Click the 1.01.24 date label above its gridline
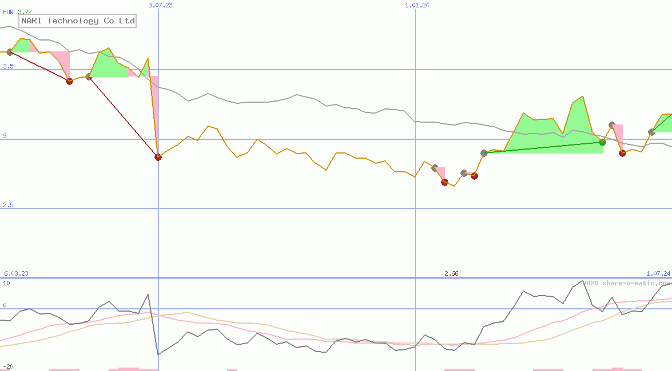672x371 pixels. 416,6
